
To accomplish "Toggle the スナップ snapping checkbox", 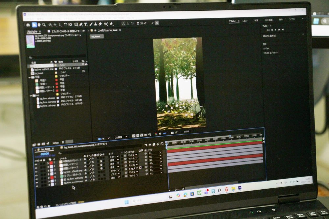I will point(138,23).
